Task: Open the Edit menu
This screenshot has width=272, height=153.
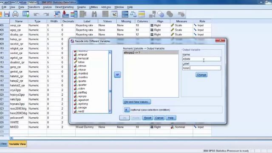Action: click(4, 7)
